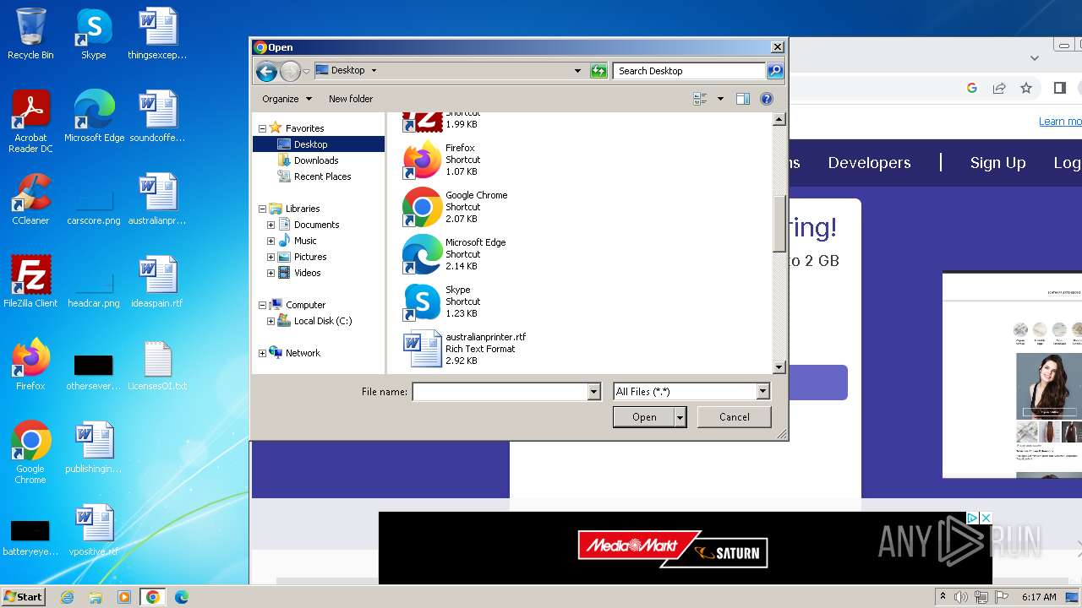This screenshot has width=1082, height=608.
Task: Expand the Documents library node
Action: click(x=270, y=225)
